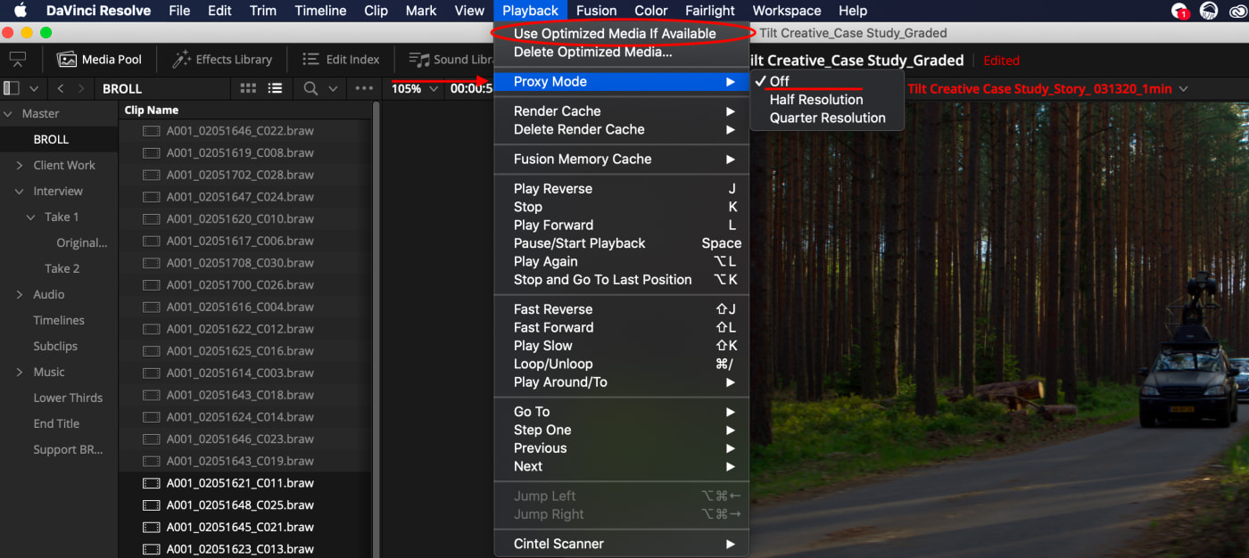Image resolution: width=1249 pixels, height=558 pixels.
Task: Open the Timelines bin
Action: (x=59, y=320)
